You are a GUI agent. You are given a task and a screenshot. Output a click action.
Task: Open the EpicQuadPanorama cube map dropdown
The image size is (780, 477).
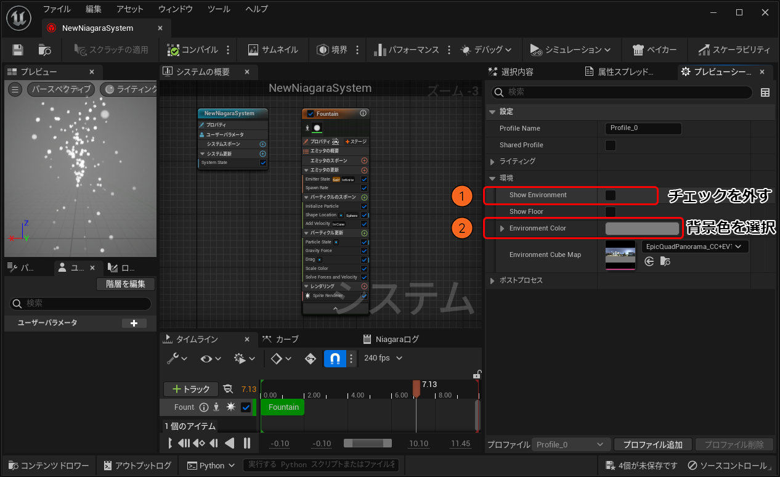694,247
